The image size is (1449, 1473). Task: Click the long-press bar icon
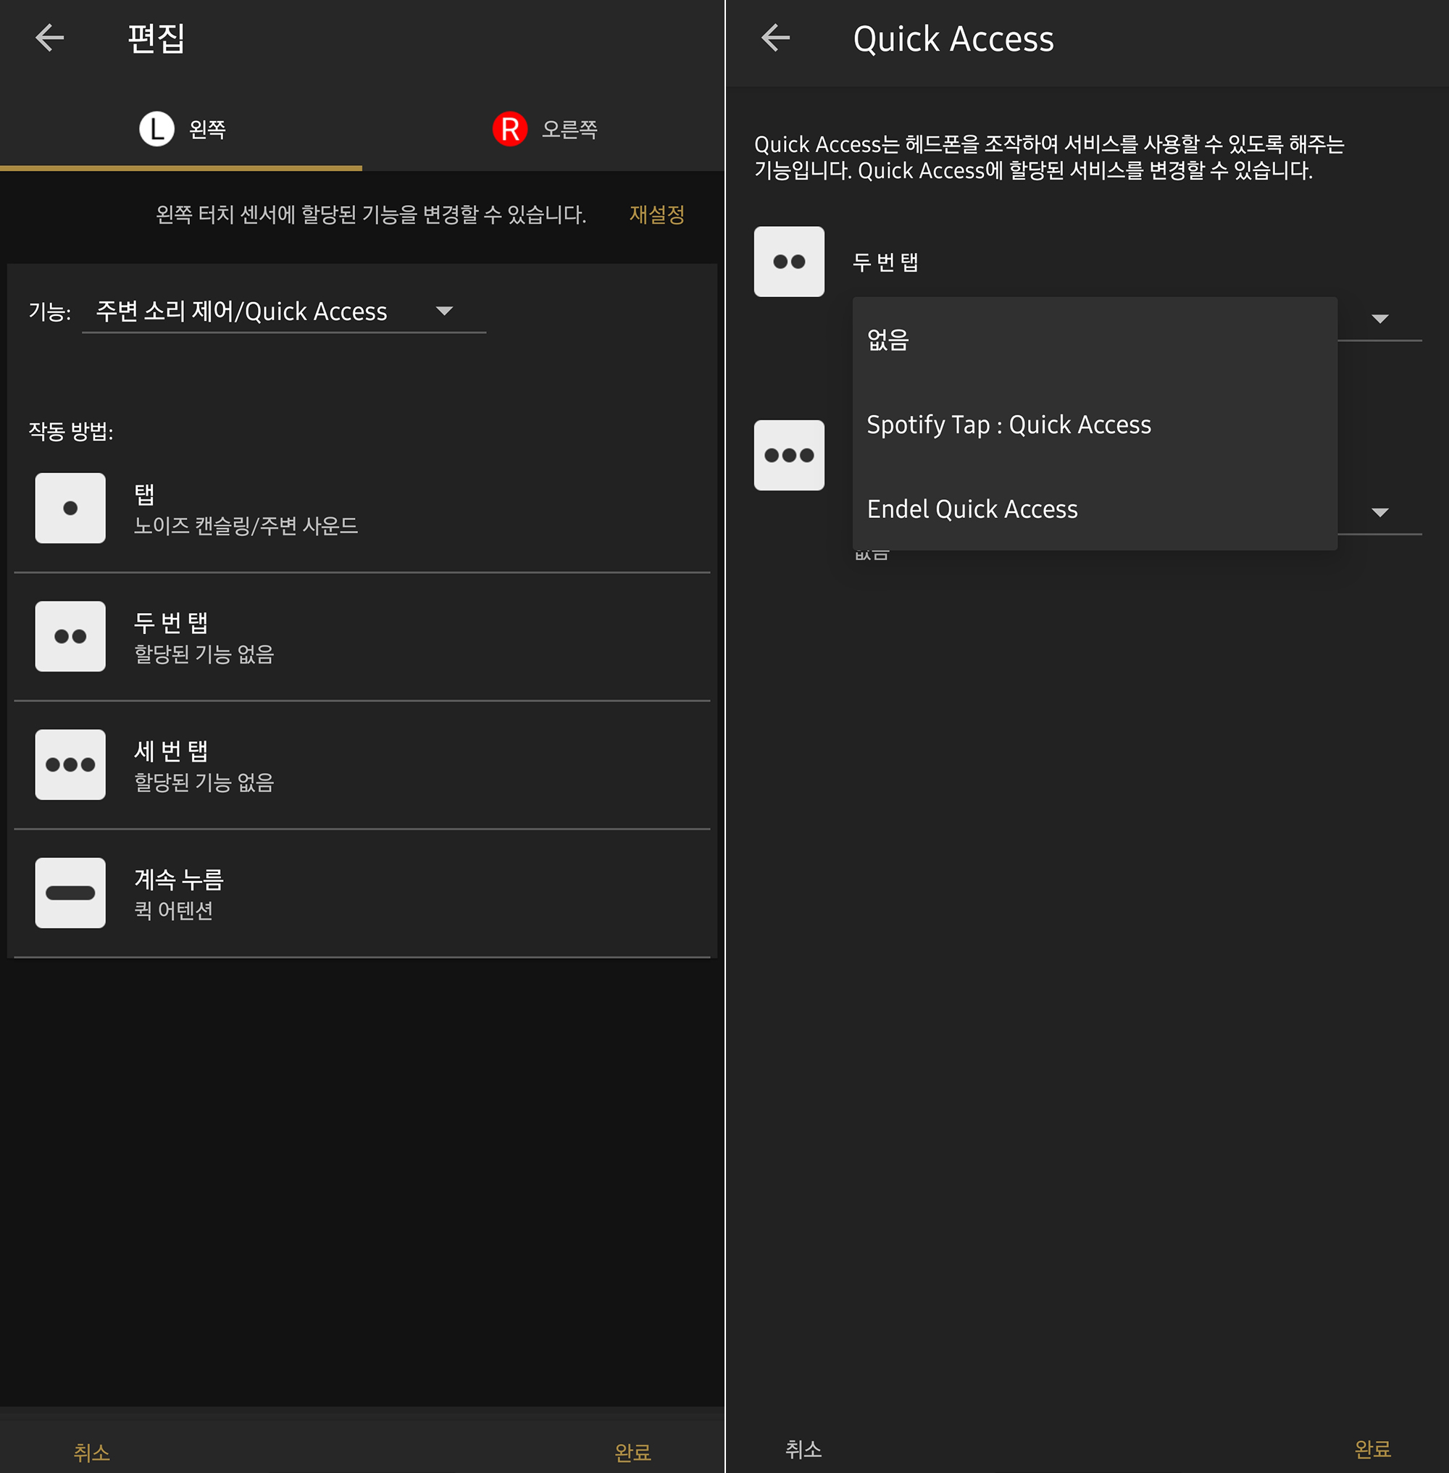click(70, 892)
